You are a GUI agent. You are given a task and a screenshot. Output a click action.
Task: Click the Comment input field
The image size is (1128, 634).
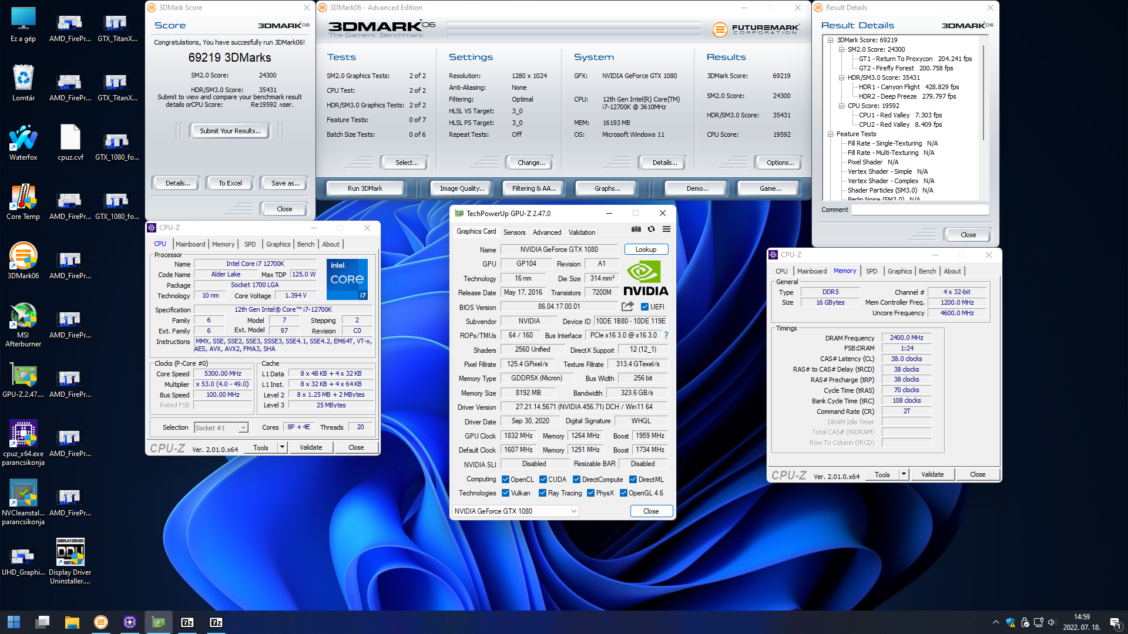[x=920, y=210]
